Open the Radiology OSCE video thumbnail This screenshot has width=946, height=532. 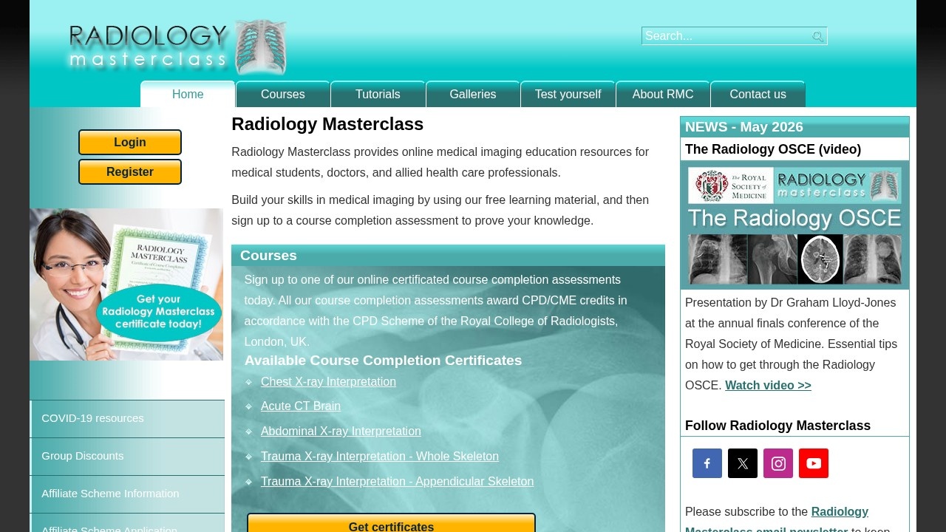[x=794, y=225]
